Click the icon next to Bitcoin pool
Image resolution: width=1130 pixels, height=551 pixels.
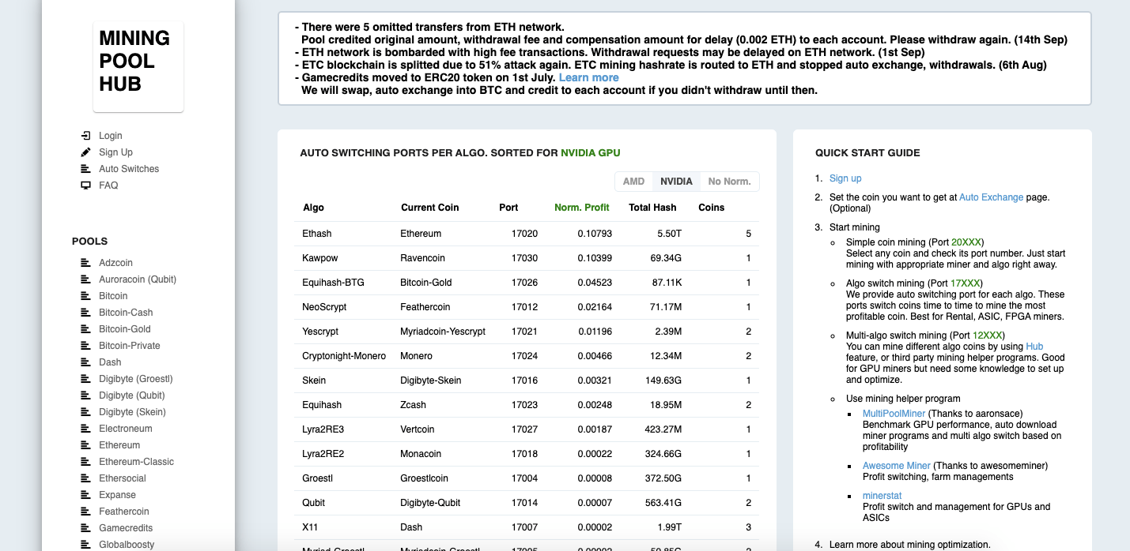(86, 296)
